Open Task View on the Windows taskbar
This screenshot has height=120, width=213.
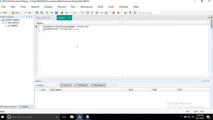[64, 117]
